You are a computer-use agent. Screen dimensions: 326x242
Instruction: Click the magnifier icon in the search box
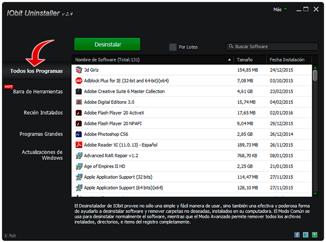point(231,47)
